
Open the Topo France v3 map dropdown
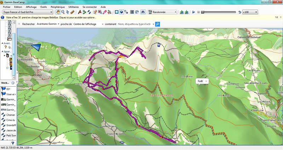(x=28, y=12)
